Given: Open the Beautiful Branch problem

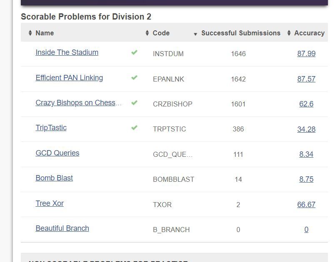Looking at the screenshot, I should pos(62,228).
